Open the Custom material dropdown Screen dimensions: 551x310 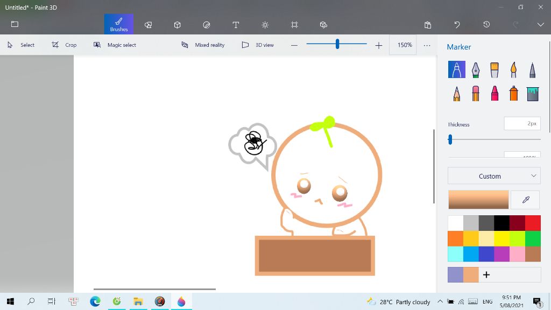(x=494, y=176)
